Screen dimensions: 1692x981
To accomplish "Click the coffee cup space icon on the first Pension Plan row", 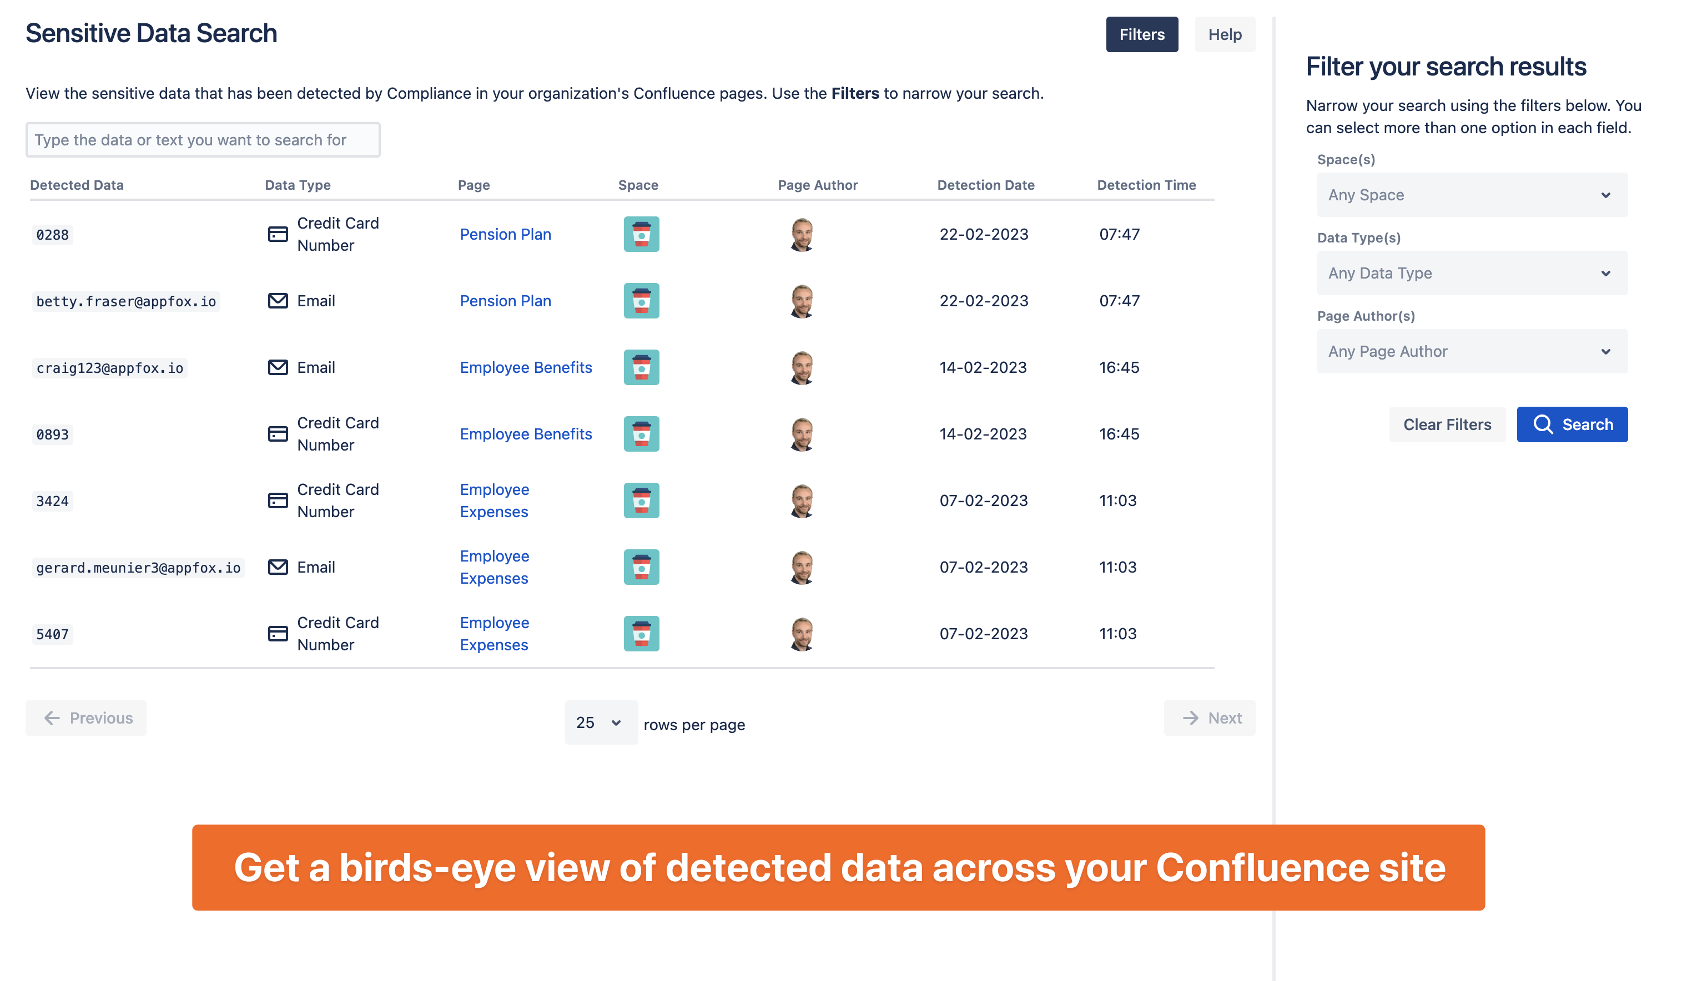I will (x=641, y=234).
